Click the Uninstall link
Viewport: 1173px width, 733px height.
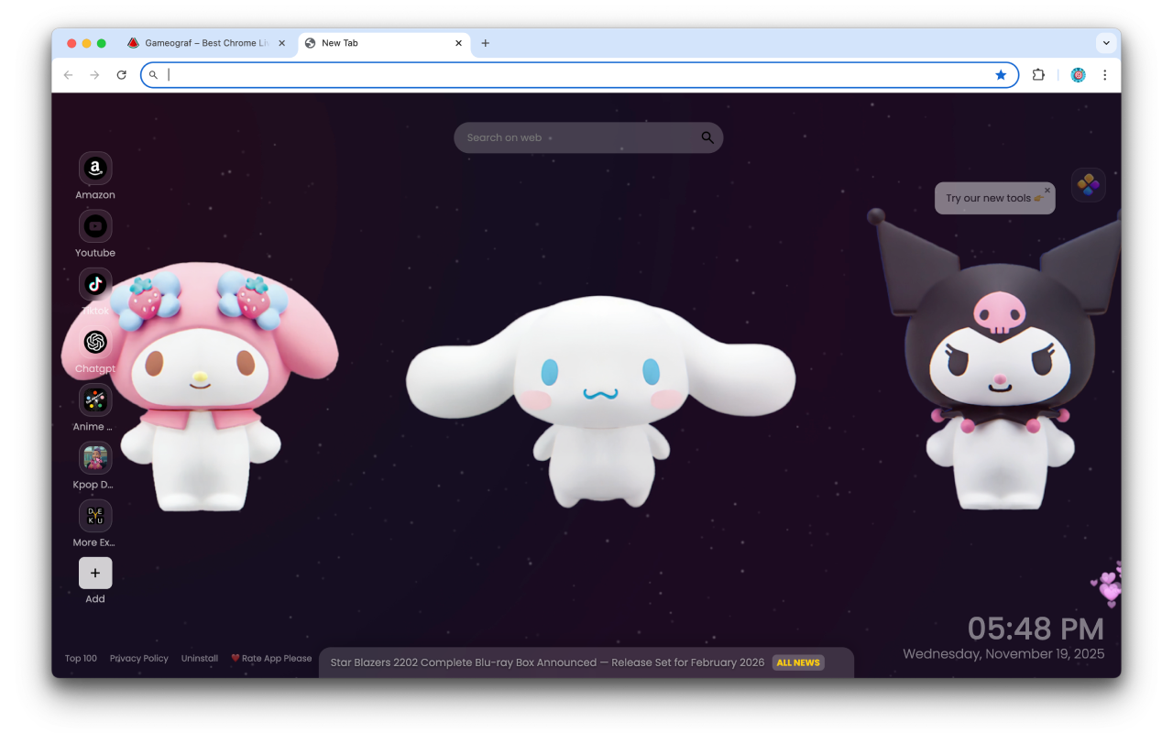tap(200, 659)
